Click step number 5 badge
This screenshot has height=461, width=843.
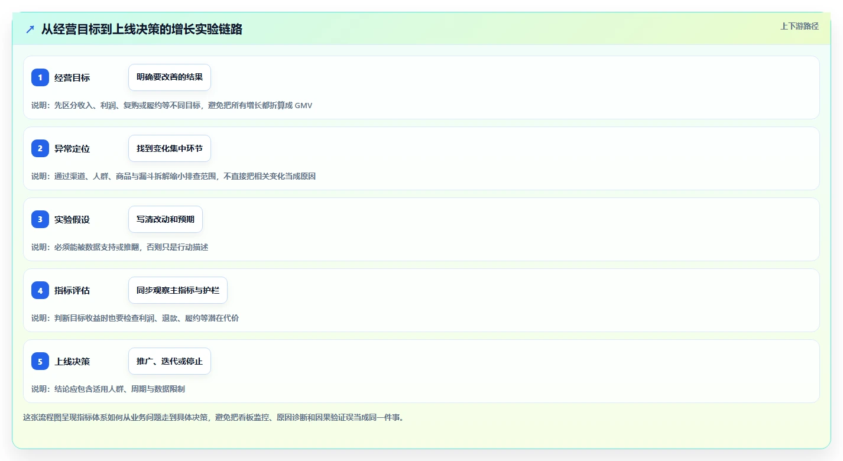(40, 361)
